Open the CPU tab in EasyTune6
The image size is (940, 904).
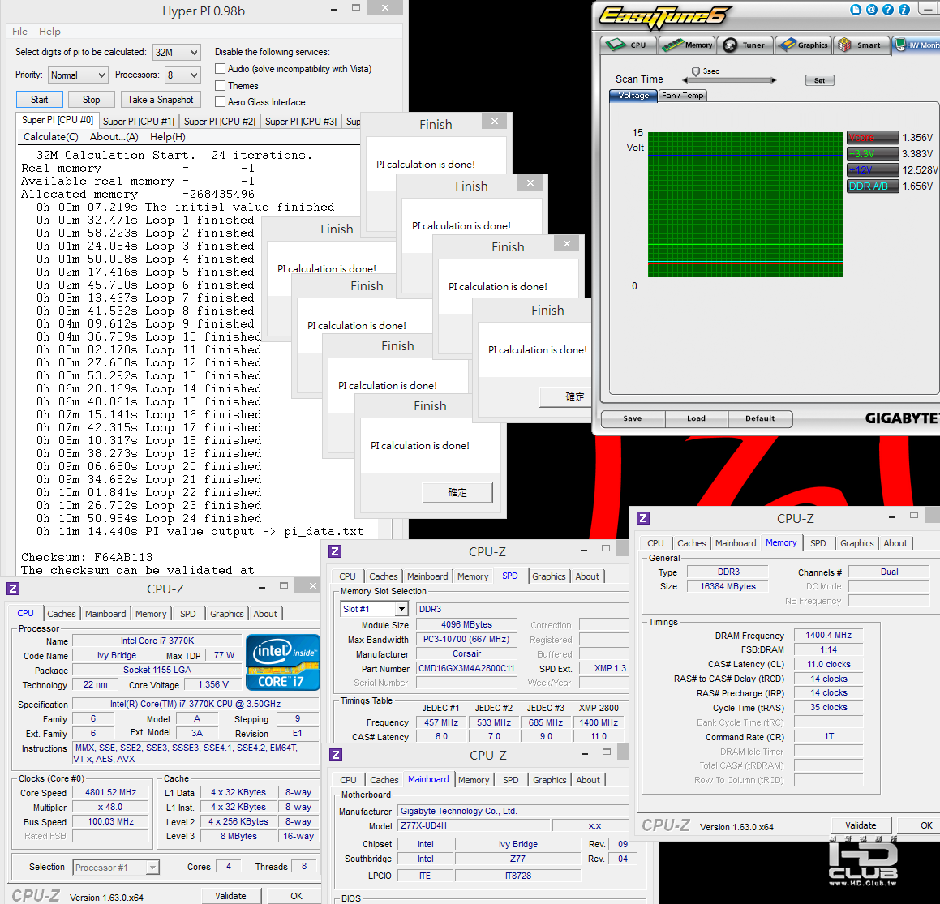629,45
